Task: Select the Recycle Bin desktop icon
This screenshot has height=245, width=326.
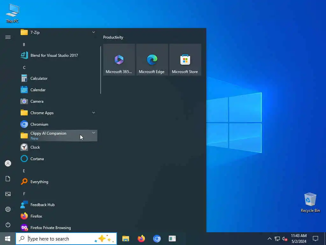Action: [x=310, y=203]
